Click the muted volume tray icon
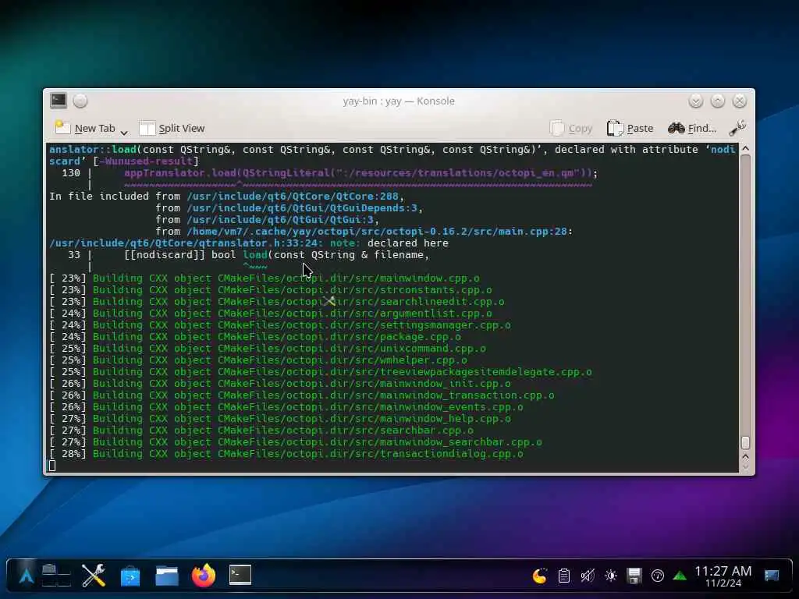This screenshot has width=799, height=599. point(587,576)
